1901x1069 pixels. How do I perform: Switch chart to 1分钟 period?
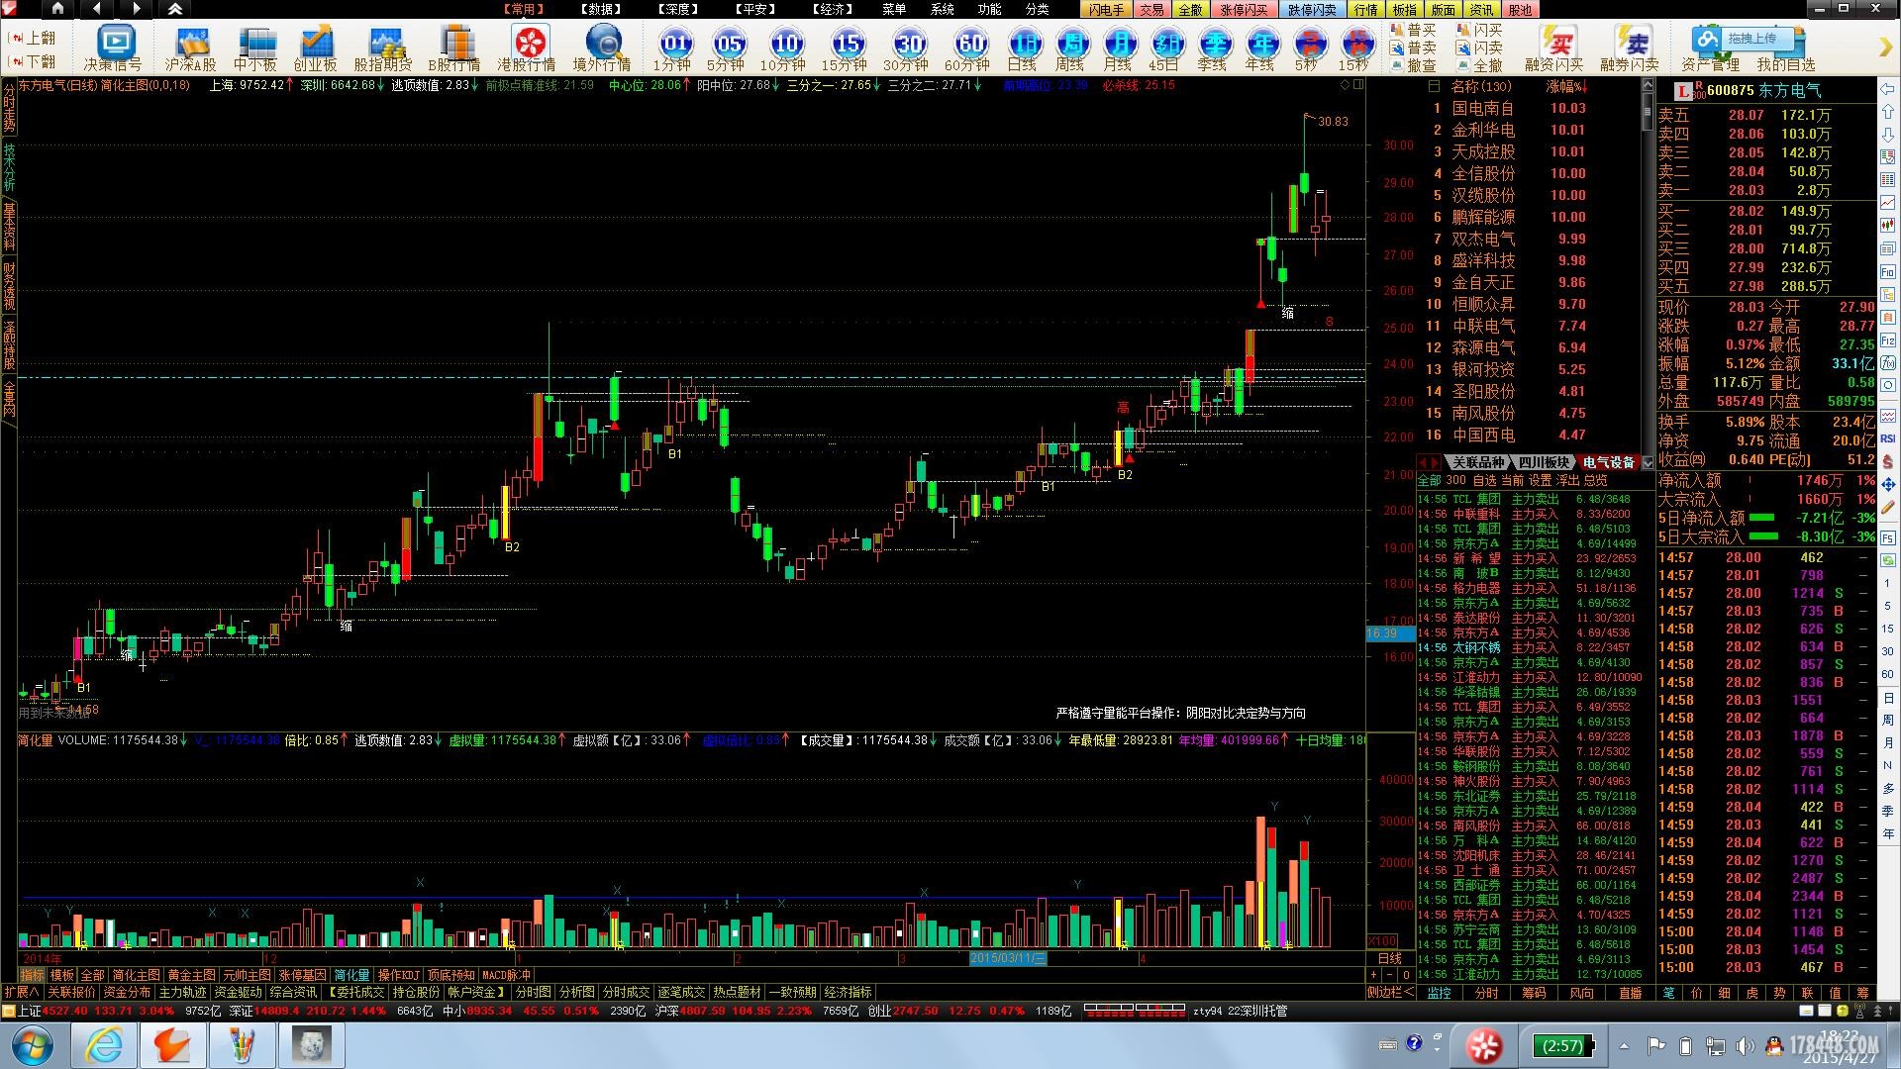point(673,48)
